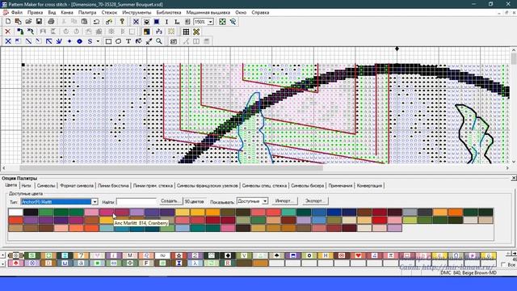Select the Text tool
The width and height of the screenshot is (517, 291).
(128, 41)
